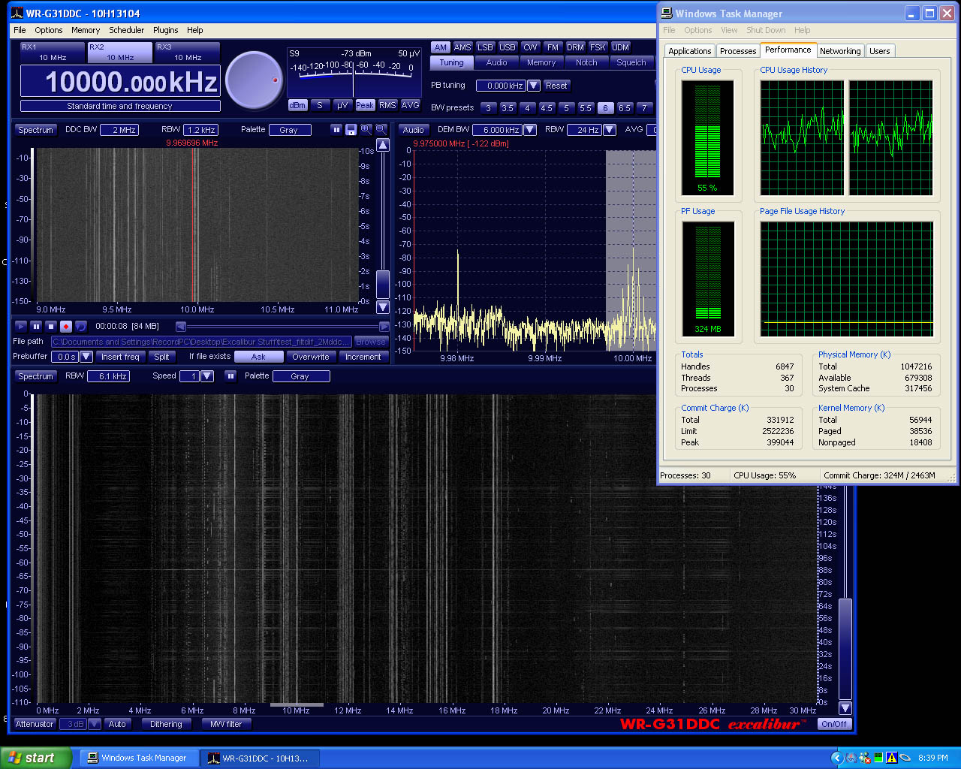Adjust DDC waterfall time slider handle

click(x=383, y=285)
